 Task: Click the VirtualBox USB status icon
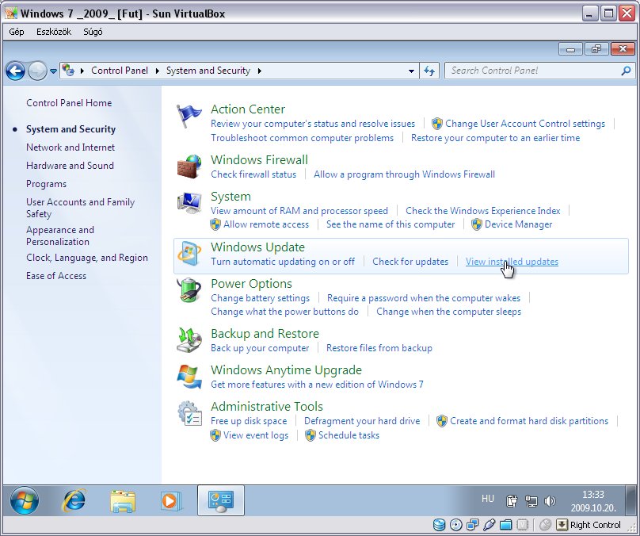click(490, 525)
